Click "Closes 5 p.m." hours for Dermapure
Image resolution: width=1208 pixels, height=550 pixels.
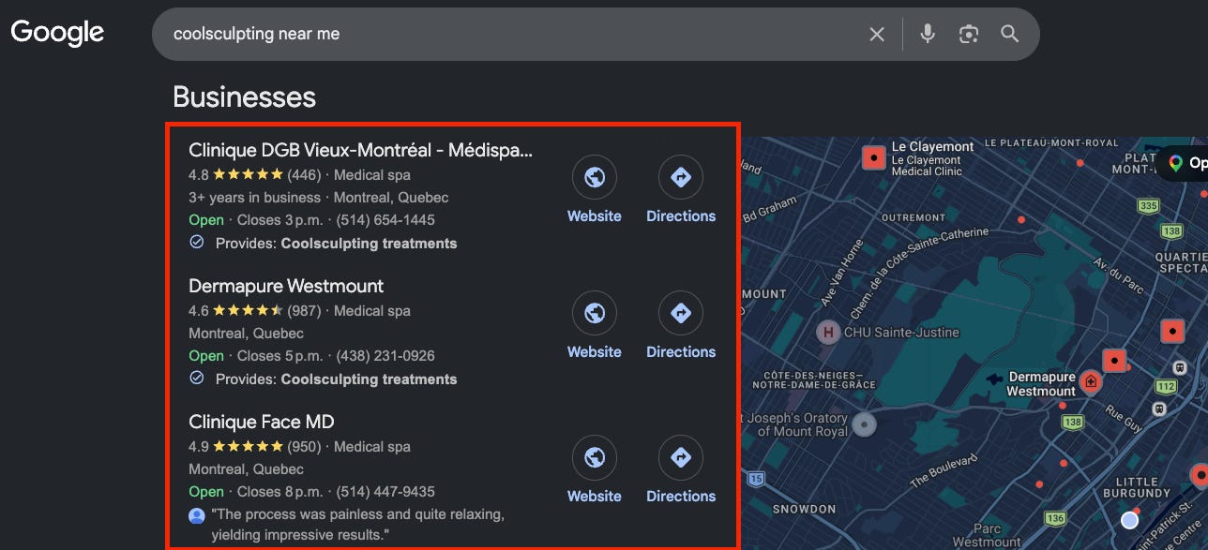click(x=279, y=356)
